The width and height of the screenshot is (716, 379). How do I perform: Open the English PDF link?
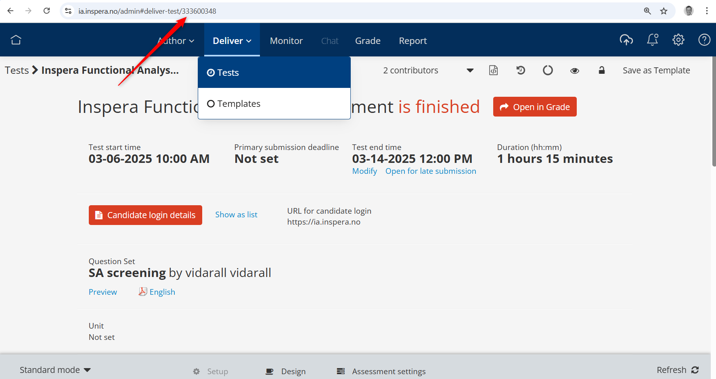(162, 292)
